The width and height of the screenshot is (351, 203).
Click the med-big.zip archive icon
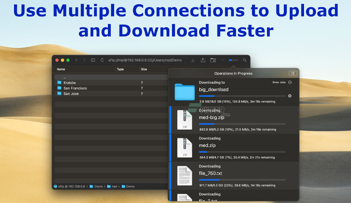[185, 120]
